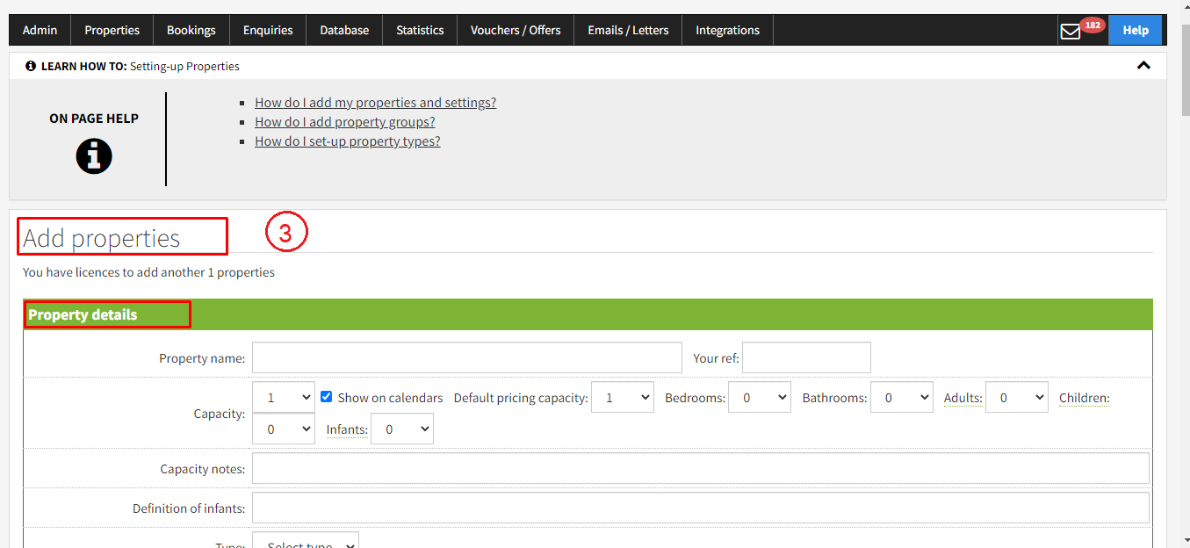Click the Children label link
Screen dimensions: 1190x548
point(1084,398)
